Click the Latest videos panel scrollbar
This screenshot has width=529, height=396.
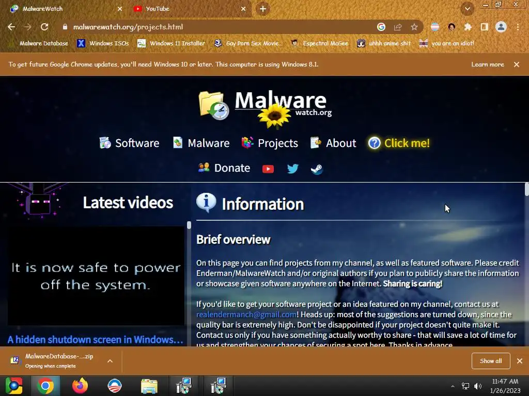pos(189,225)
